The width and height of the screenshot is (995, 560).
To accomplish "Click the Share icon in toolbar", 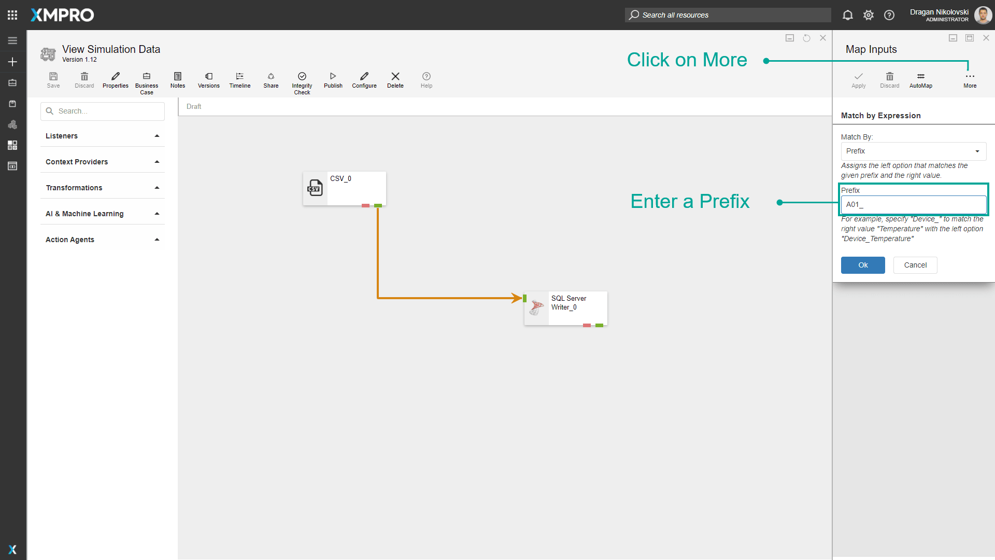I will (x=271, y=77).
